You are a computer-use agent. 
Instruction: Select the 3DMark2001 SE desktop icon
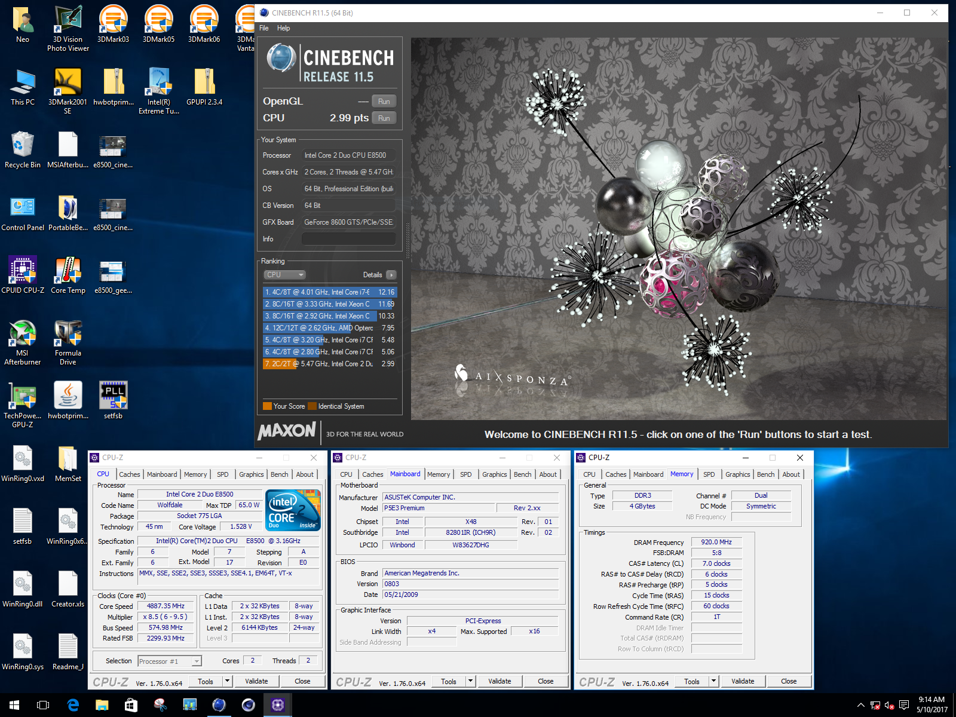point(68,91)
